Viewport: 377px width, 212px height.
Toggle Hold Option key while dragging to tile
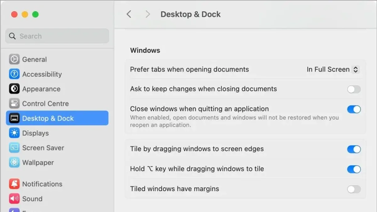click(x=354, y=169)
